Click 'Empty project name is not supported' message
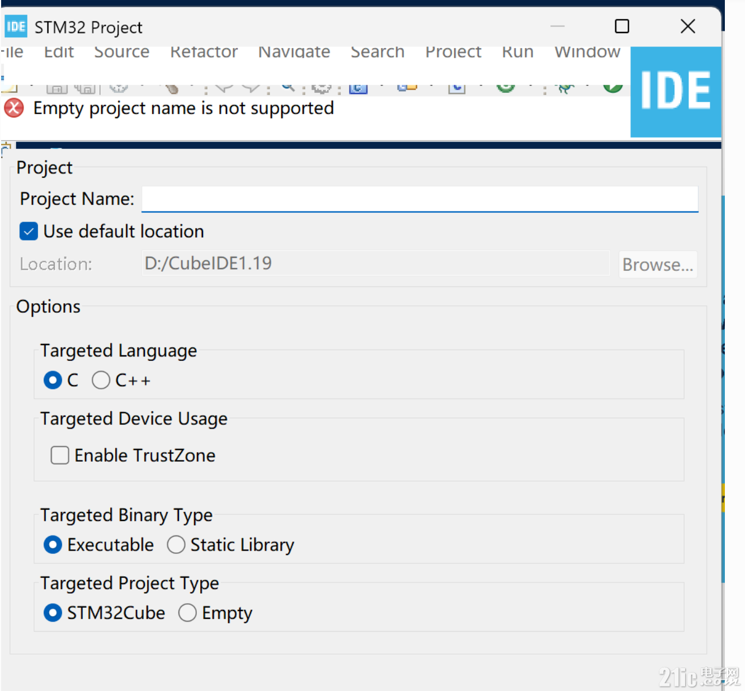Viewport: 745px width, 691px height. (x=183, y=108)
